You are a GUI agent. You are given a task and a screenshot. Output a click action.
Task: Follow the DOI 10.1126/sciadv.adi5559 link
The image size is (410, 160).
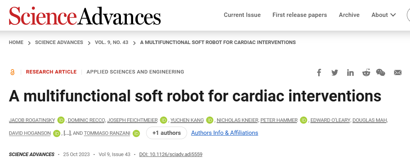click(171, 154)
